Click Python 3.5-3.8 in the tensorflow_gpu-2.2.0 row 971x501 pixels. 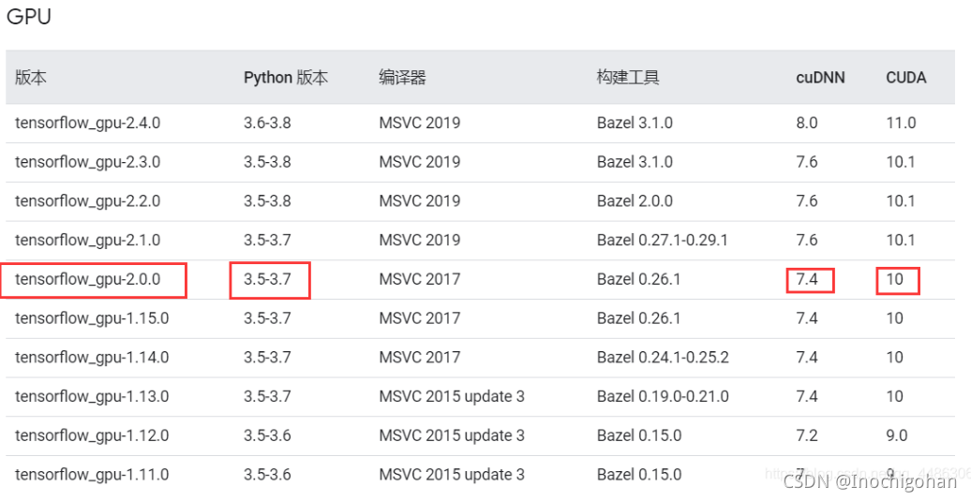pos(267,201)
